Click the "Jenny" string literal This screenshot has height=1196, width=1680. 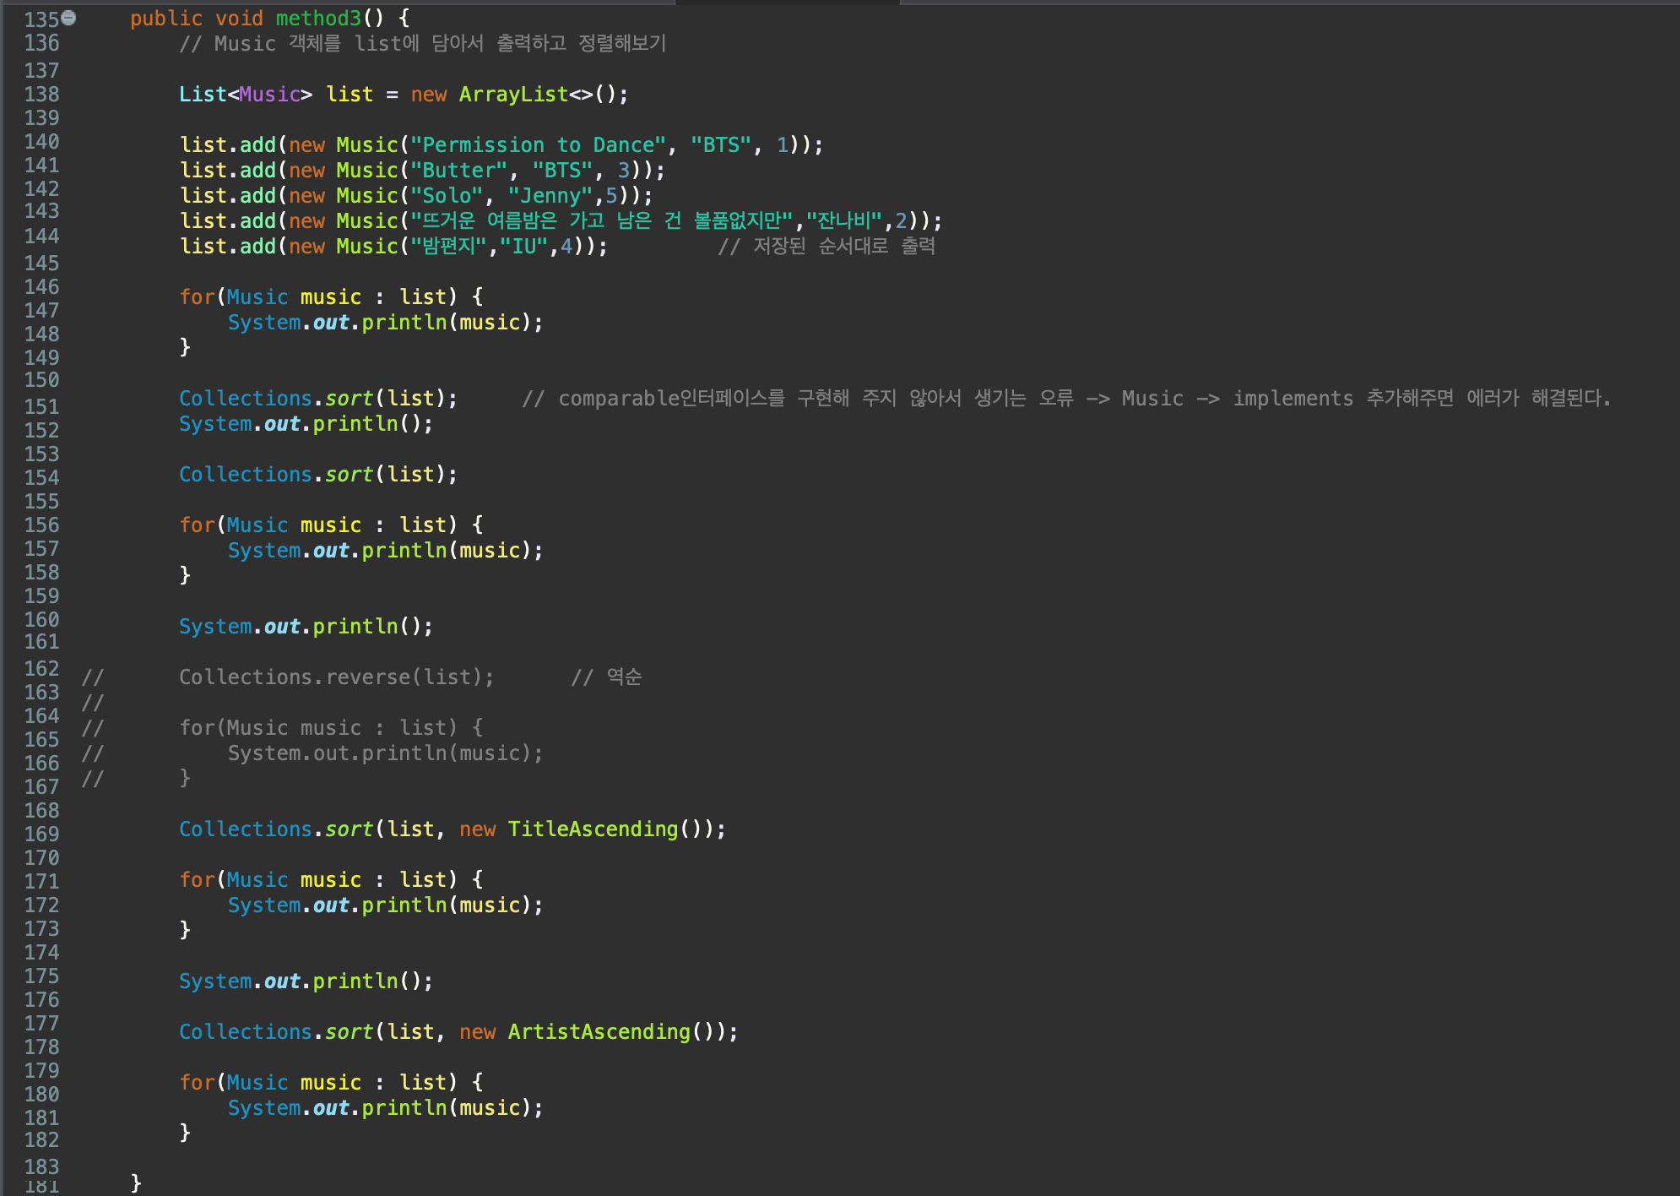550,195
